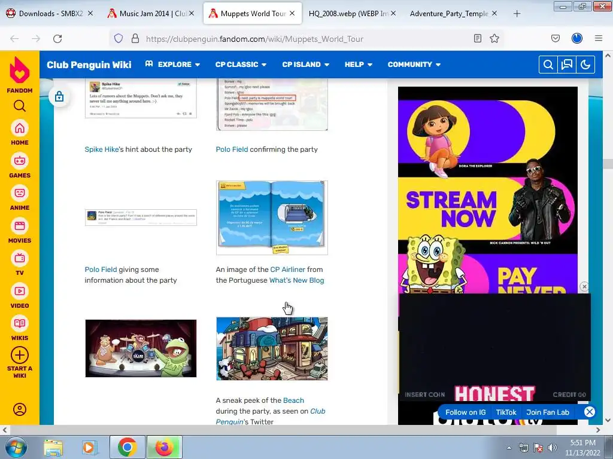
Task: Open the user profile icon in sidebar
Action: pos(20,409)
